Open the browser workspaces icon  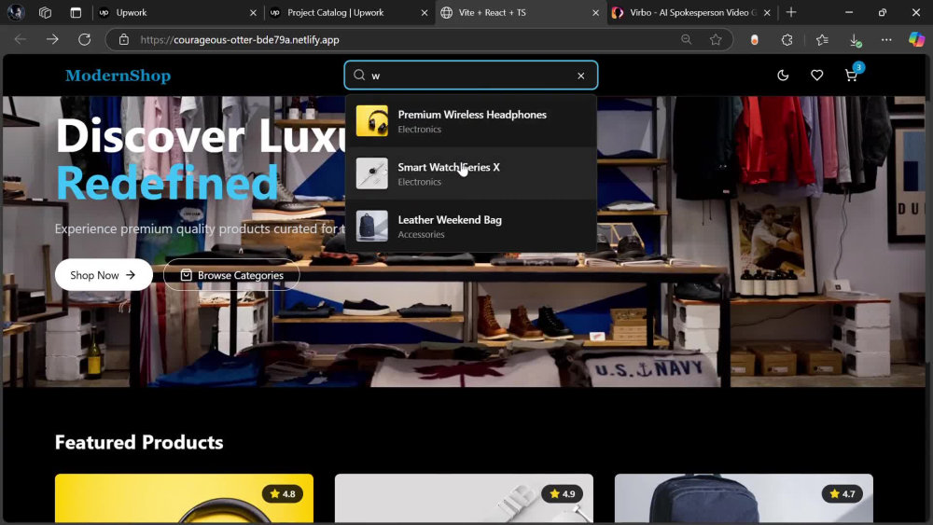pyautogui.click(x=45, y=12)
